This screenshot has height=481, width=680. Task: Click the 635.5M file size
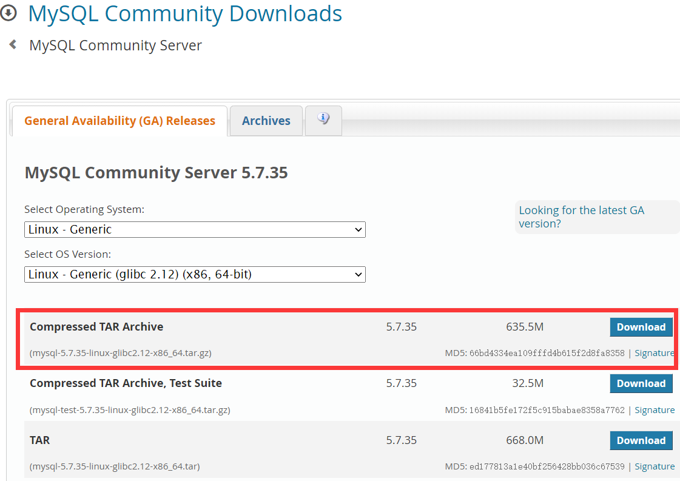tap(525, 326)
